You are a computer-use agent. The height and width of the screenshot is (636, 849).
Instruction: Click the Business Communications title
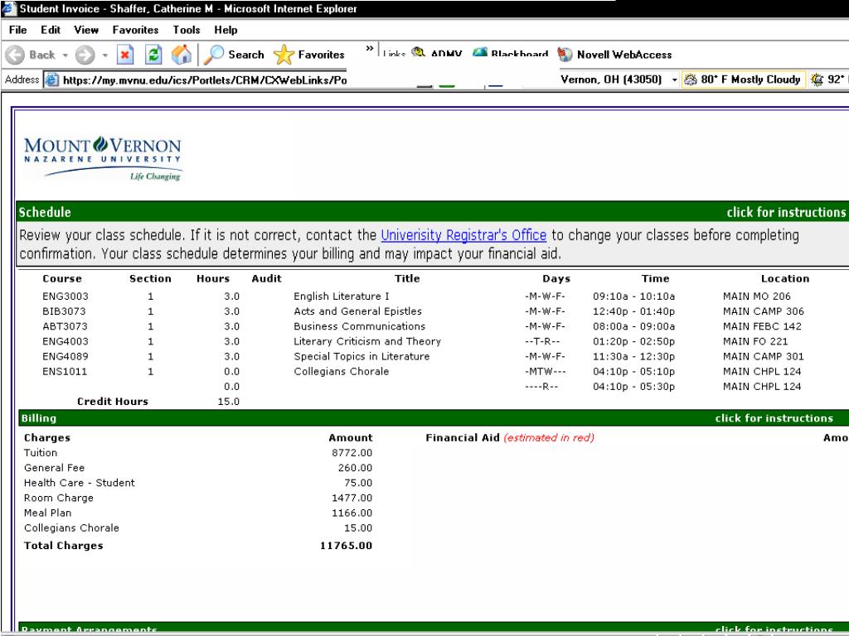(x=360, y=326)
